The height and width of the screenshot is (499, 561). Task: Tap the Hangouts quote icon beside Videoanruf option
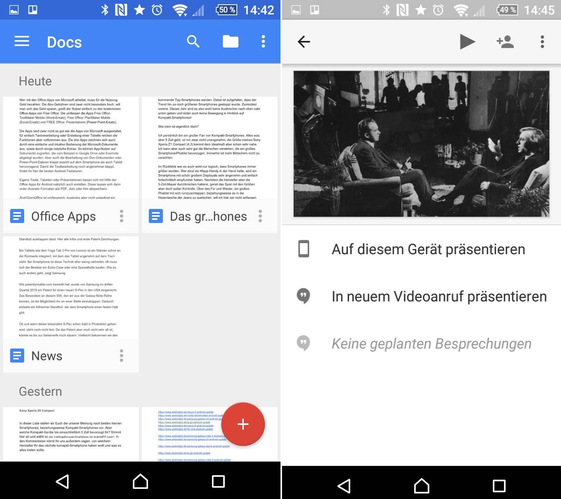[303, 296]
